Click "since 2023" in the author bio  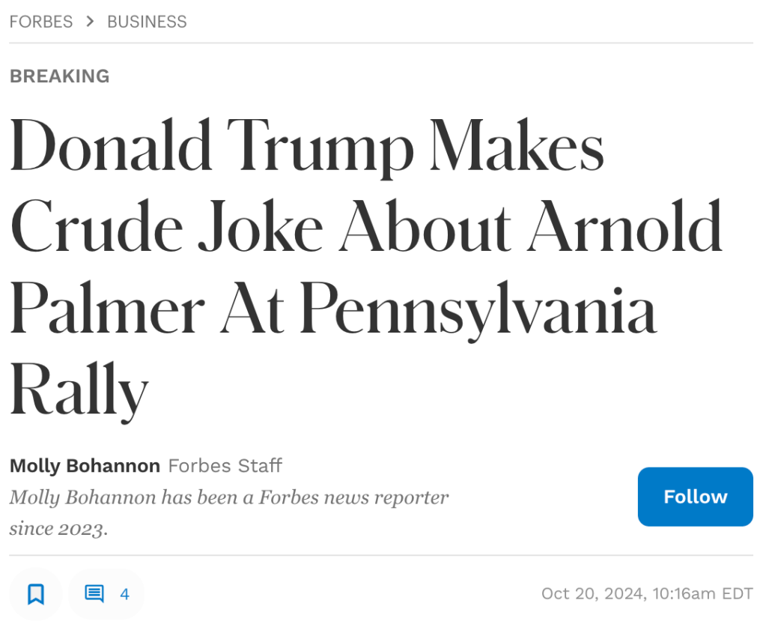58,529
